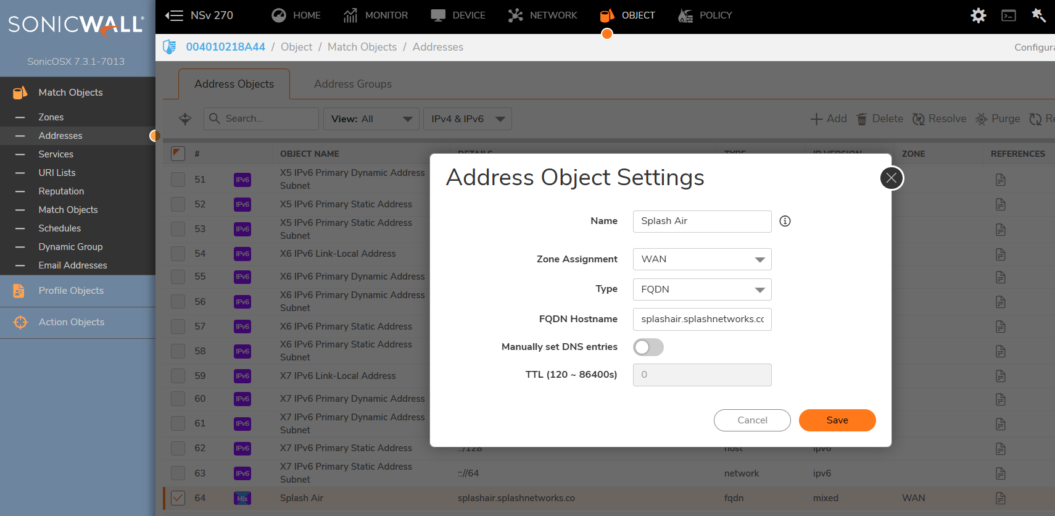Select the Address Objects tab

click(x=234, y=84)
